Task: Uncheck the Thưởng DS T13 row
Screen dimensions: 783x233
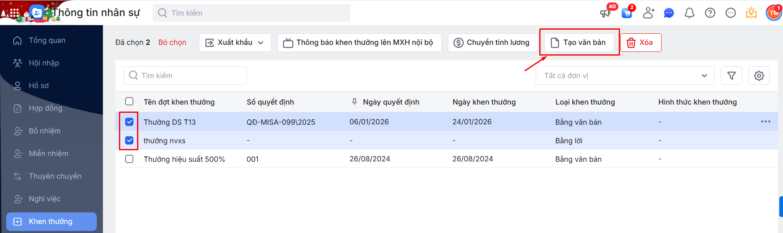Action: point(129,122)
